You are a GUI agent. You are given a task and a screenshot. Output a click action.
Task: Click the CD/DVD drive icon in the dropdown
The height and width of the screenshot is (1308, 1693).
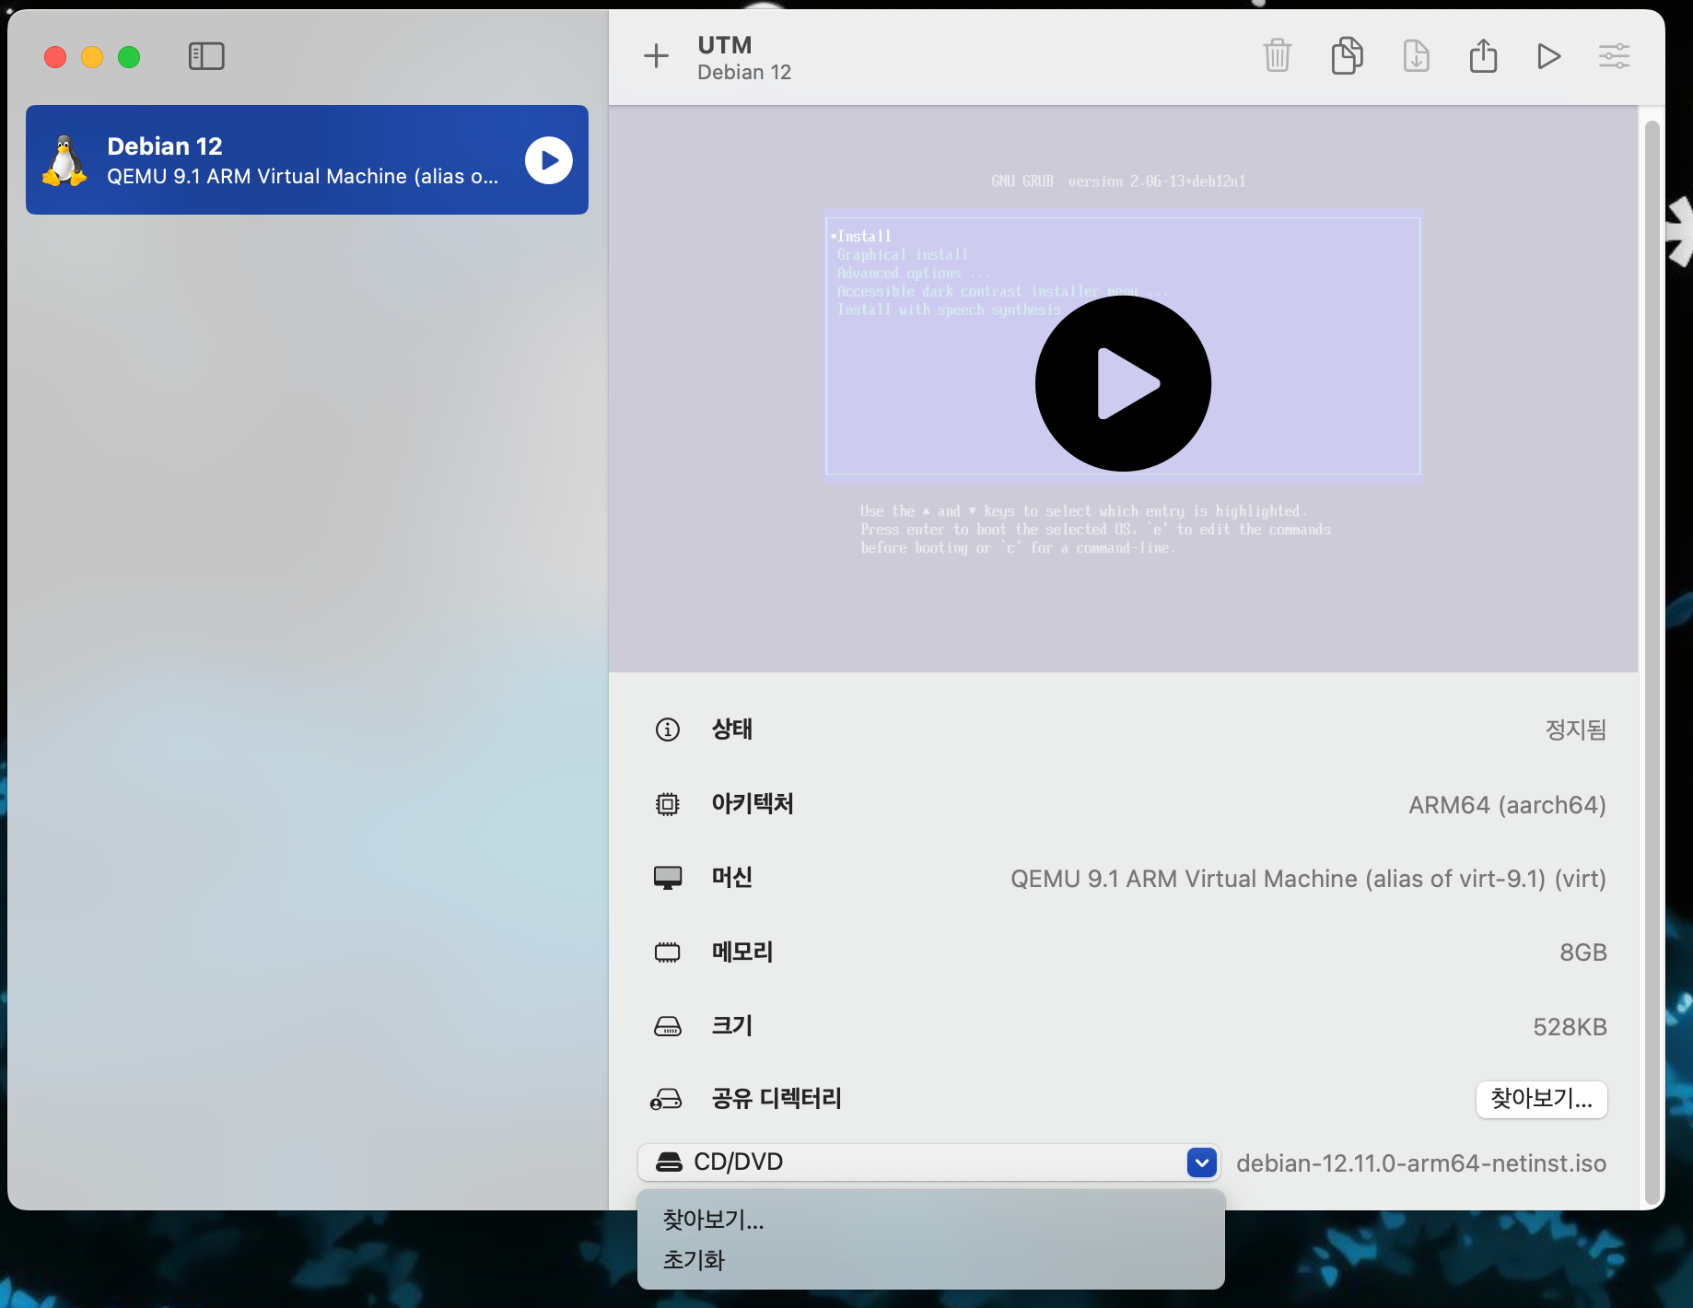(x=669, y=1162)
